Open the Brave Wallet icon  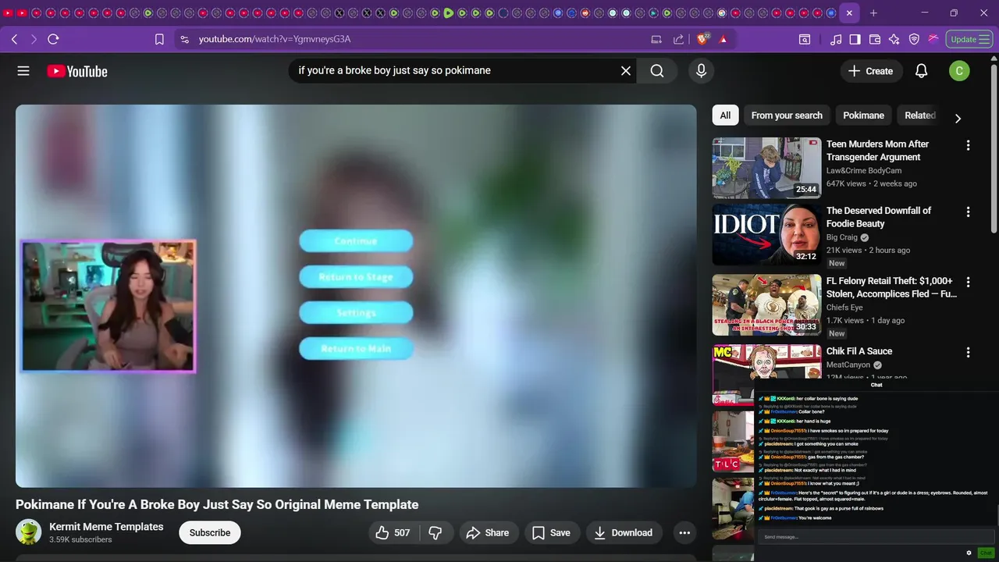(875, 39)
